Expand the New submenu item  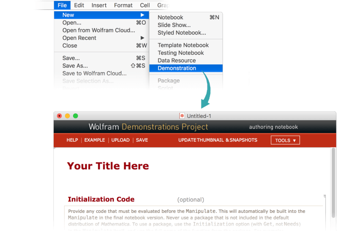click(x=101, y=15)
